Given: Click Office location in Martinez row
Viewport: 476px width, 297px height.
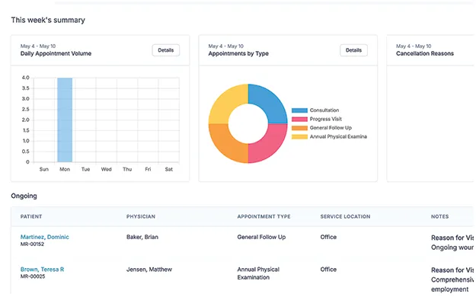Looking at the screenshot, I should tap(328, 237).
